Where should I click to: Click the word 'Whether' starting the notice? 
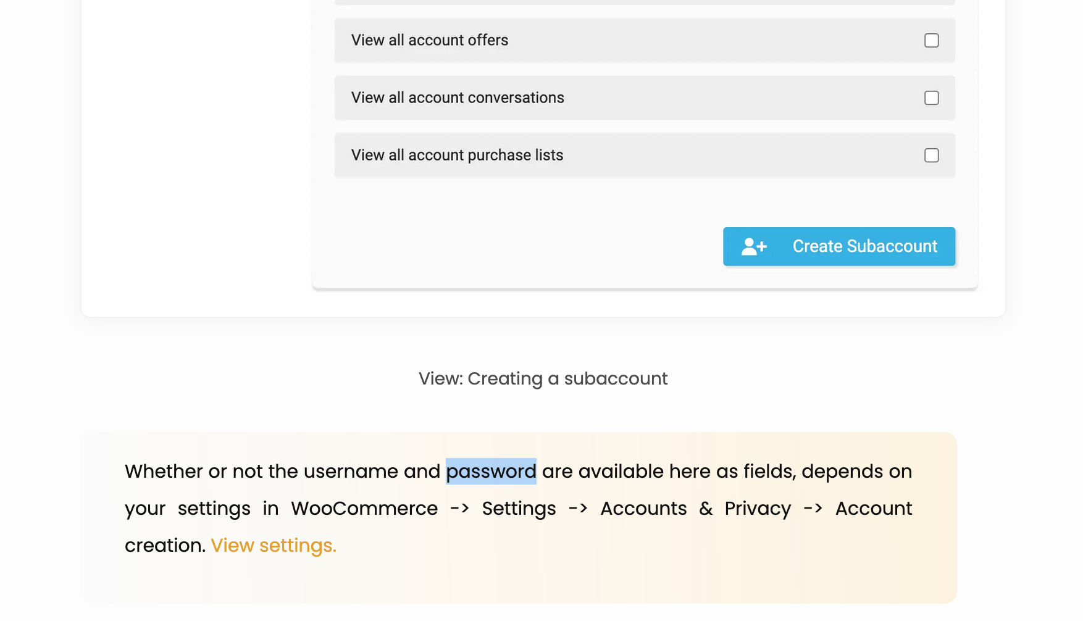tap(164, 472)
